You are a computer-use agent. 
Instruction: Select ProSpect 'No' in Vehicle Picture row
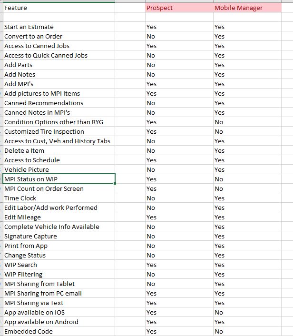tap(179, 169)
